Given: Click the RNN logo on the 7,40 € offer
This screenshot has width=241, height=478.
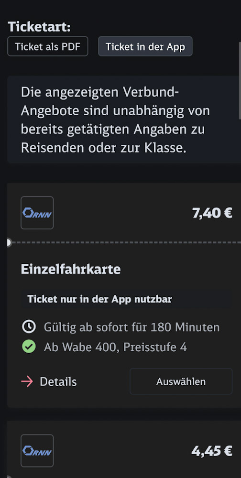Looking at the screenshot, I should pyautogui.click(x=37, y=213).
